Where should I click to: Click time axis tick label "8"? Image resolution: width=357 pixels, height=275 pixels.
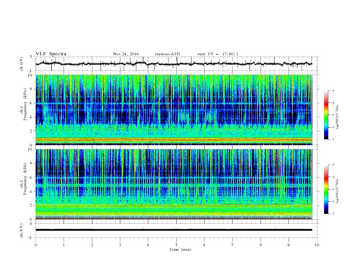tap(261, 245)
